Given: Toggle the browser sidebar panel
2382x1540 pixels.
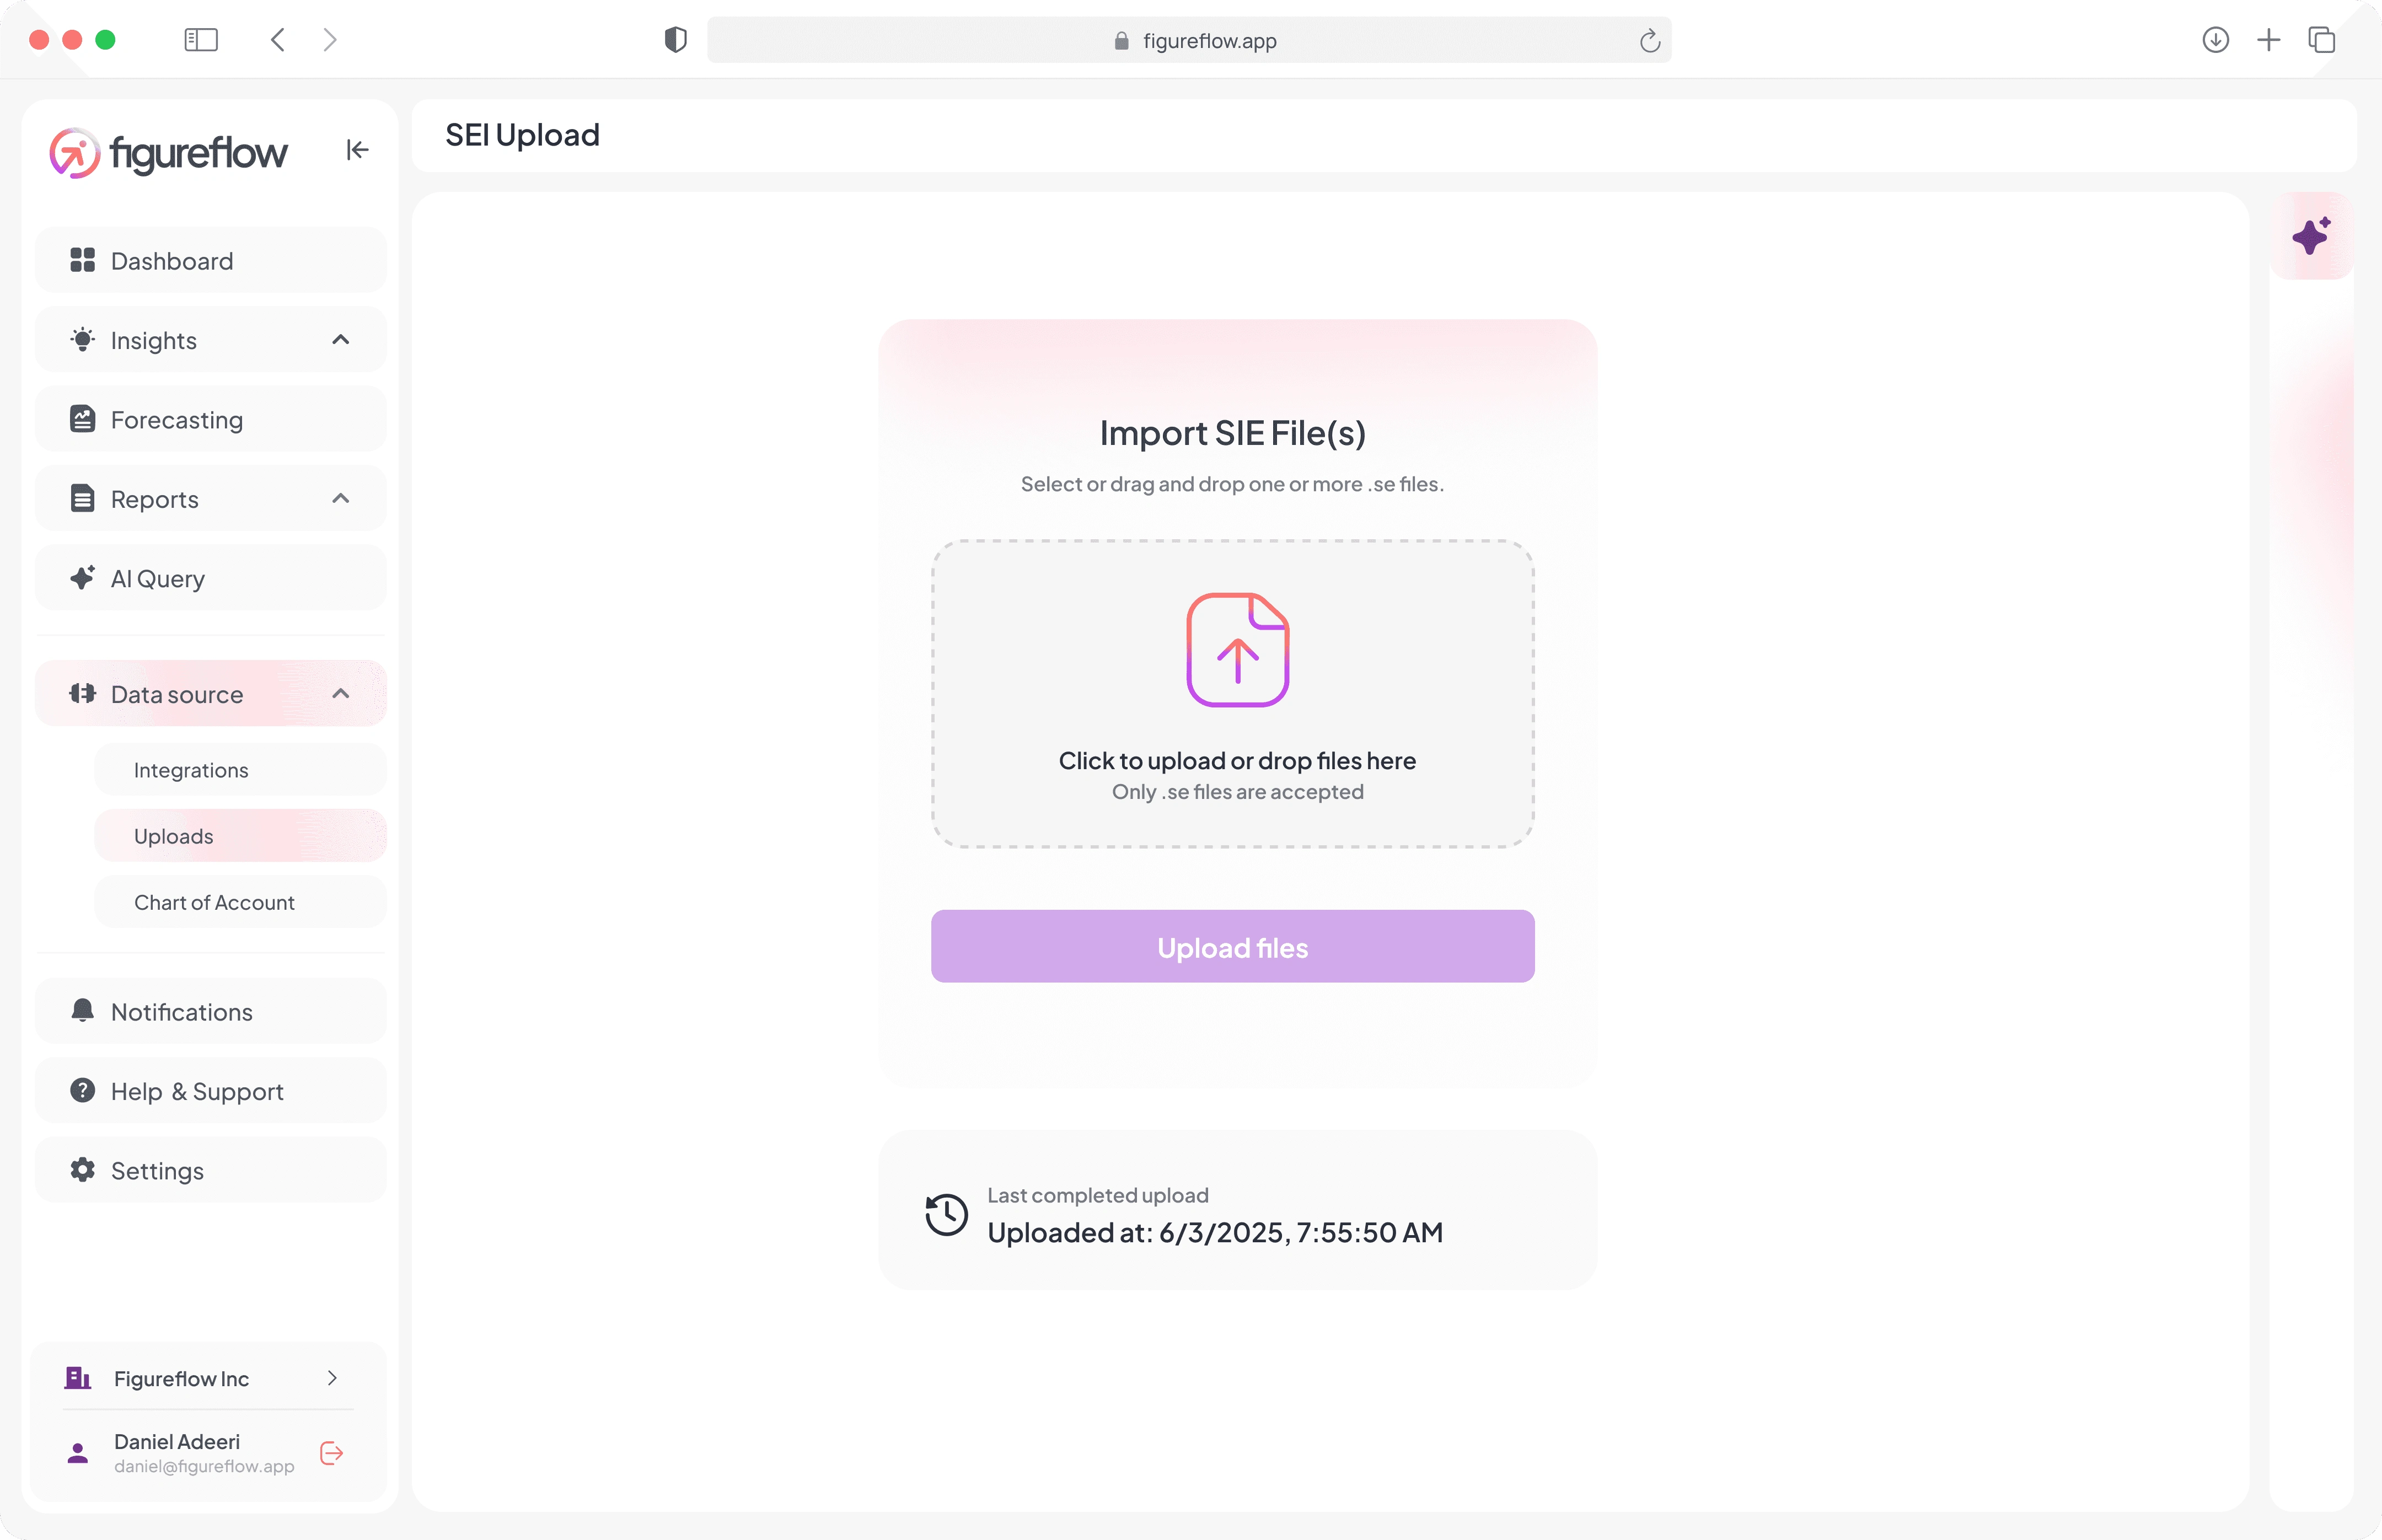Looking at the screenshot, I should (201, 40).
